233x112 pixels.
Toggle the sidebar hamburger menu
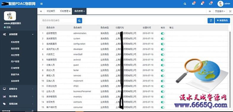pos(42,4)
